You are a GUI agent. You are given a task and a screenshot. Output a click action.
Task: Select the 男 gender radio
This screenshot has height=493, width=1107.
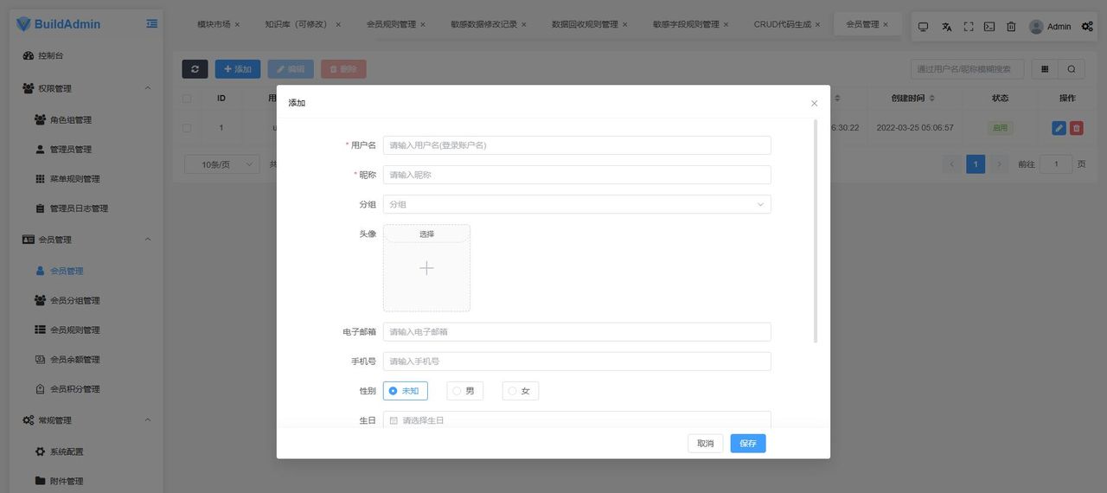click(464, 391)
